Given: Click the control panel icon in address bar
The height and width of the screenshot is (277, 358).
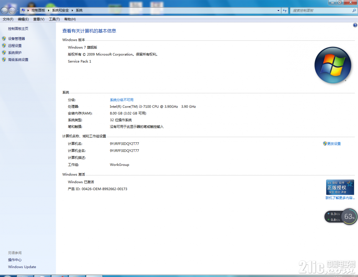Looking at the screenshot, I should coord(23,10).
